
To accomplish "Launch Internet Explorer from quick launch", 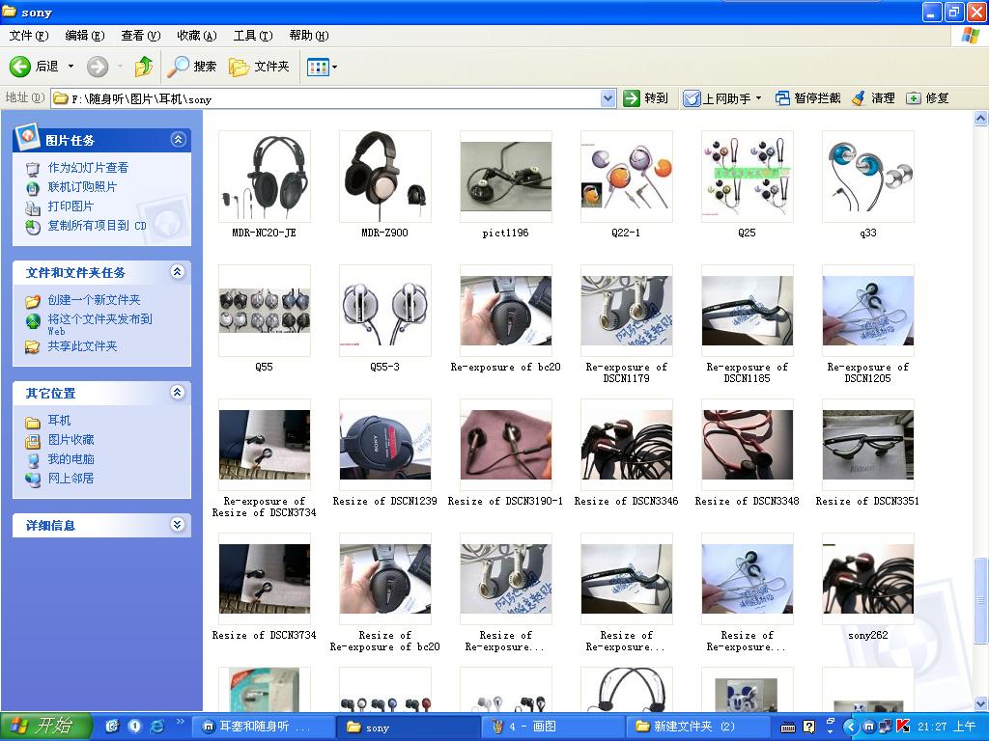I will click(x=156, y=727).
